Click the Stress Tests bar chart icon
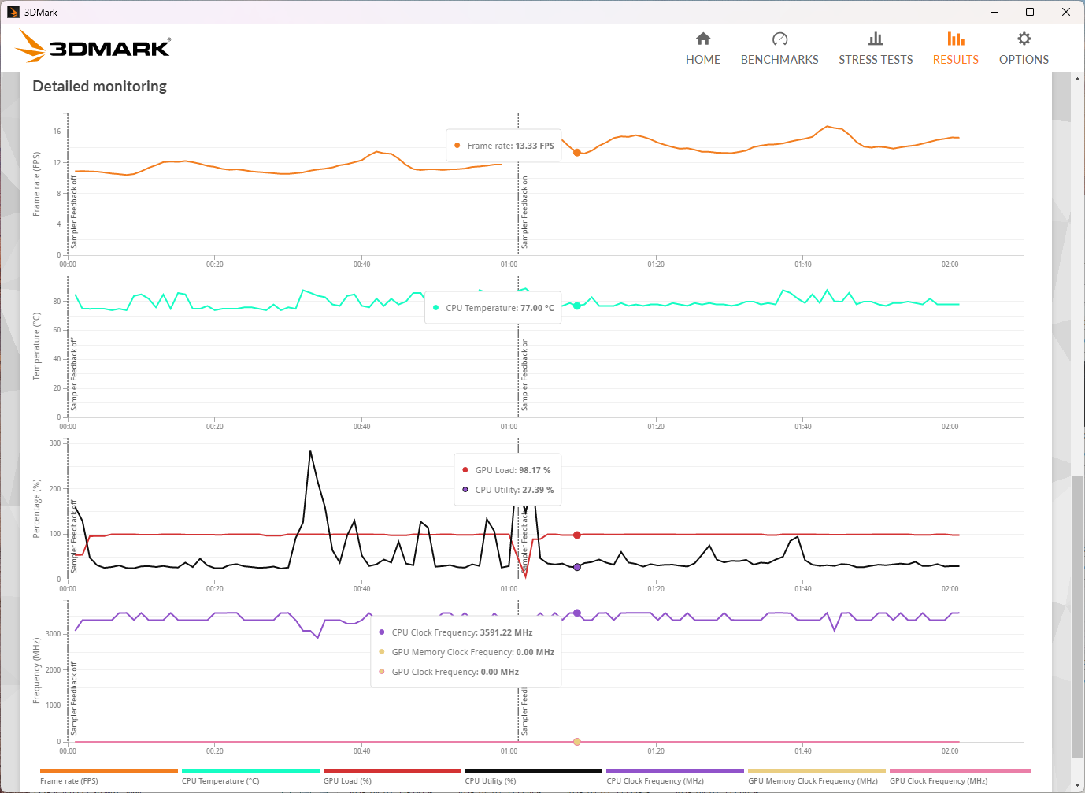This screenshot has width=1085, height=793. [876, 39]
